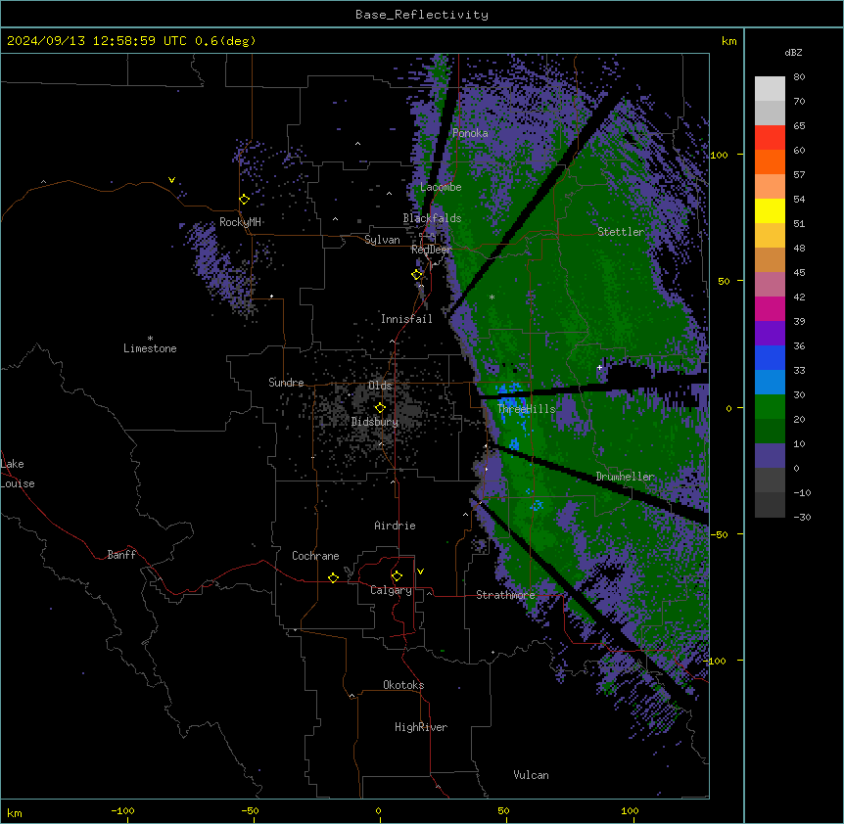The width and height of the screenshot is (844, 824).
Task: Click the Calgary city label
Action: coord(391,590)
